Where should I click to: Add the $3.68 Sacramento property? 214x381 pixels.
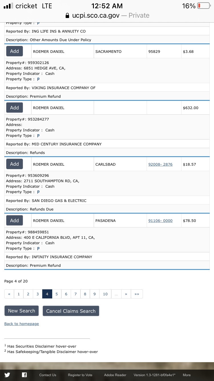(15, 51)
